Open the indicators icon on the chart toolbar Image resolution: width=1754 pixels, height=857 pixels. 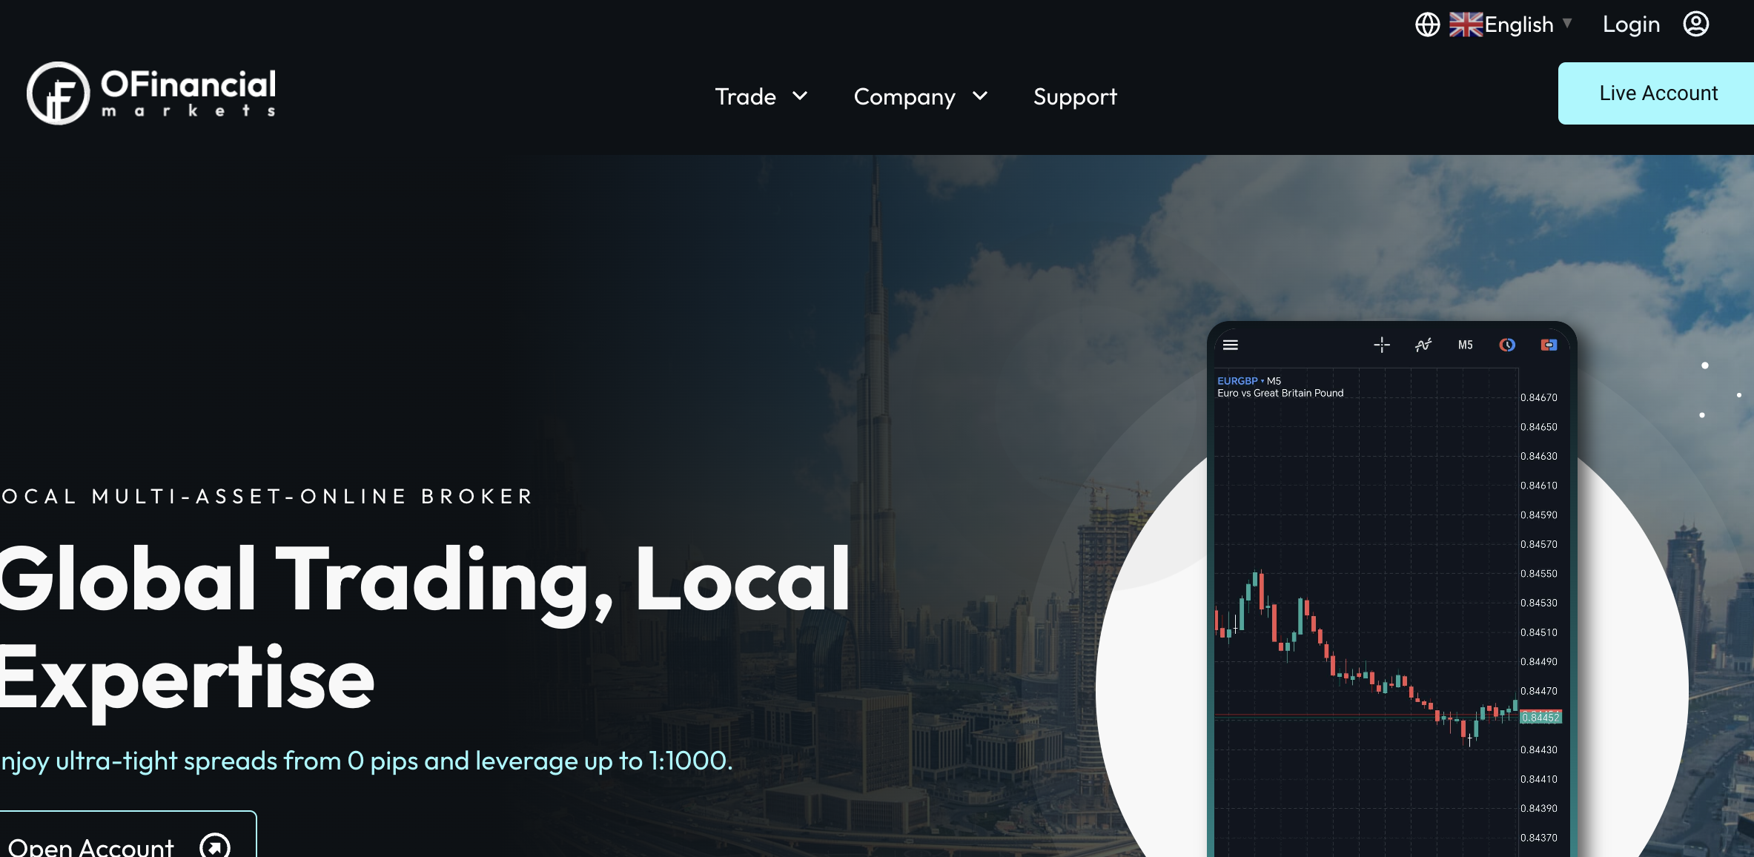(1423, 345)
